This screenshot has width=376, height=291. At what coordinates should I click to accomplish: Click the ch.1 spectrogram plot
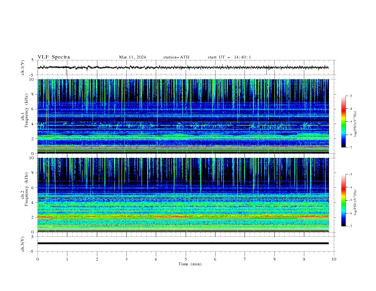coord(183,116)
